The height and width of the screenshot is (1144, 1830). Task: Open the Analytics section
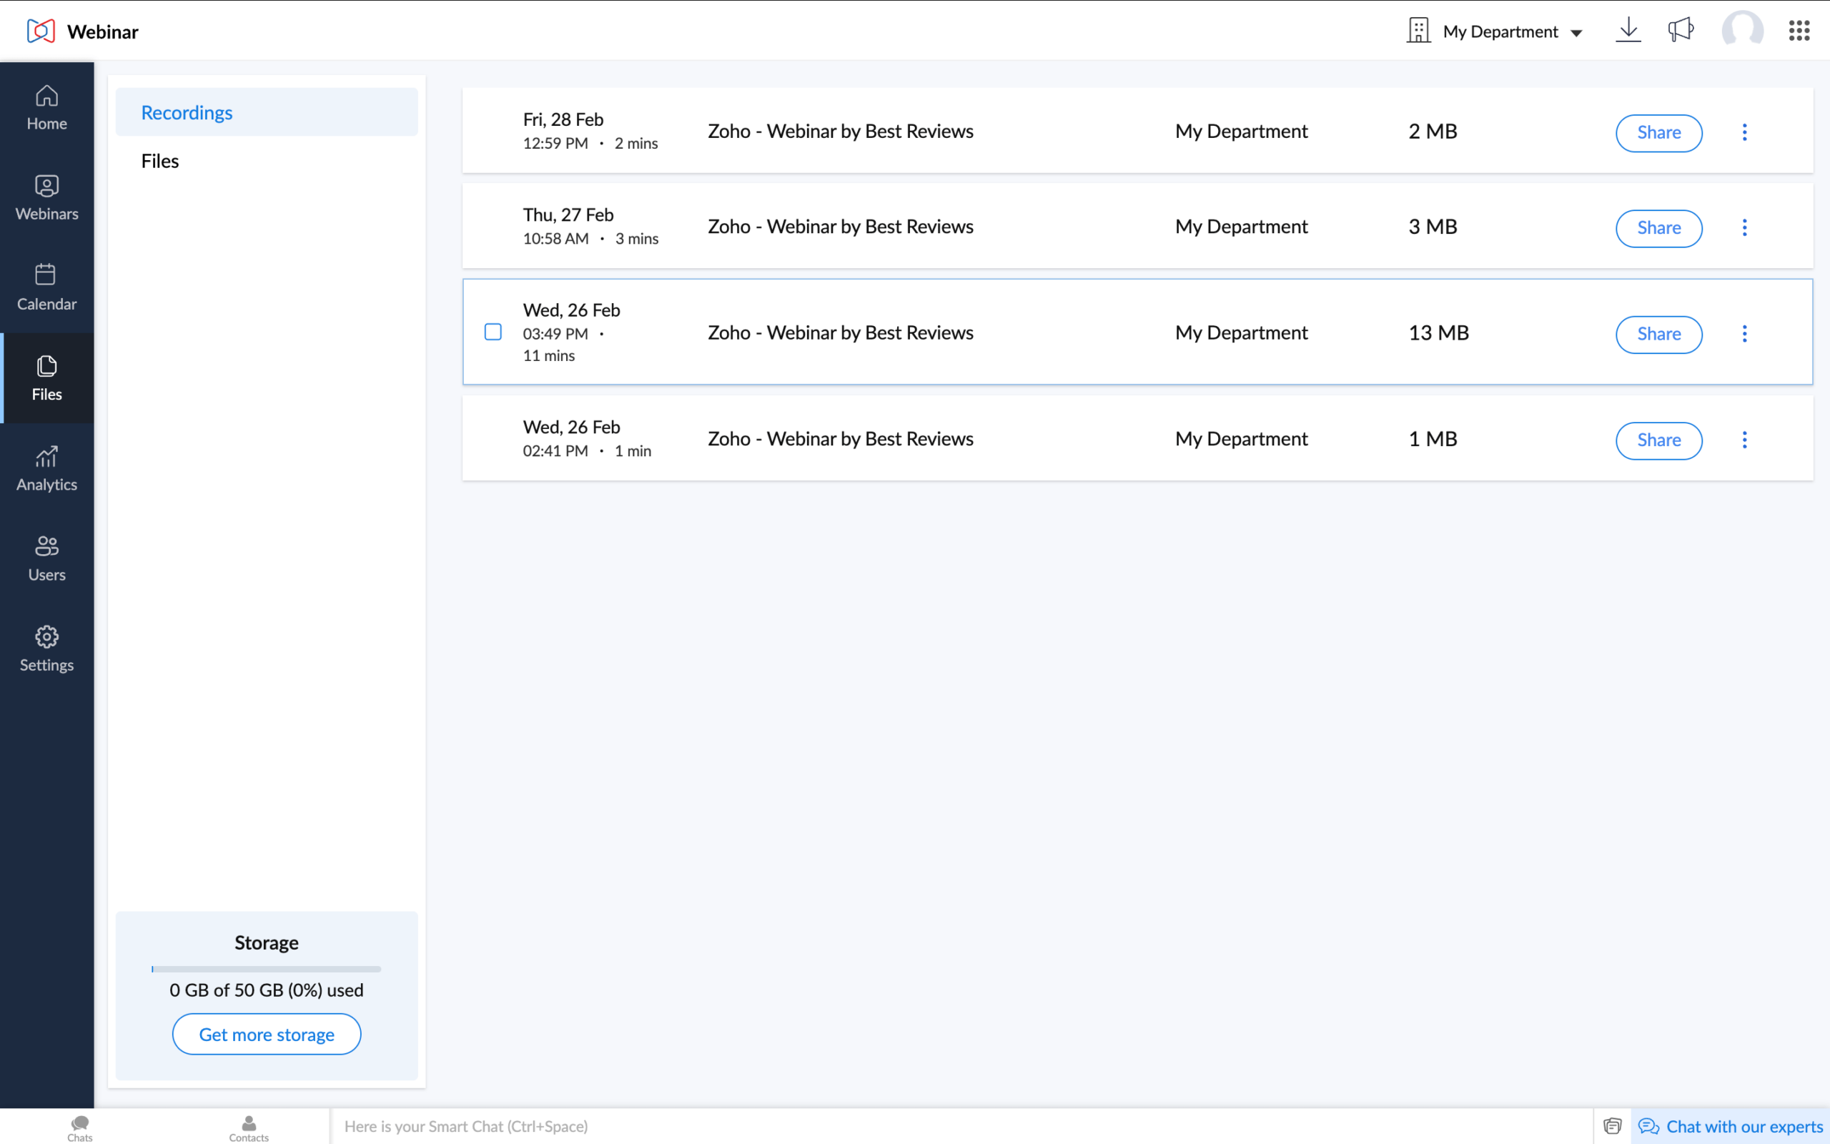point(46,468)
